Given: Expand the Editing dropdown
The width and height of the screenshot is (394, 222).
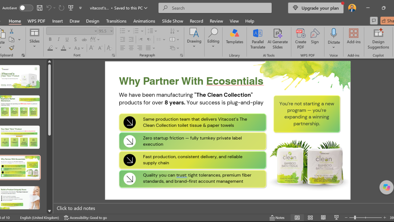Looking at the screenshot, I should (x=213, y=47).
